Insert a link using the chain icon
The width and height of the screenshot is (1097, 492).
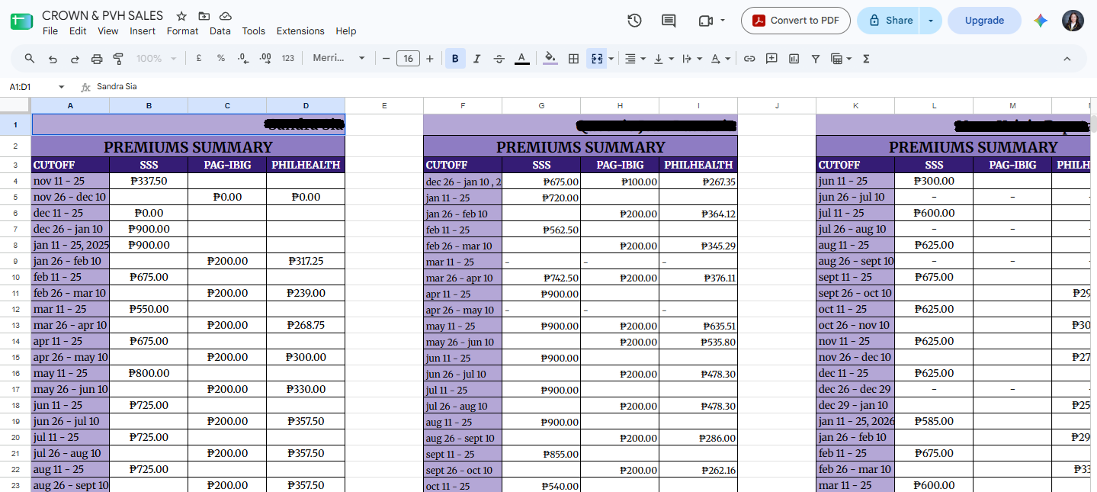tap(749, 59)
